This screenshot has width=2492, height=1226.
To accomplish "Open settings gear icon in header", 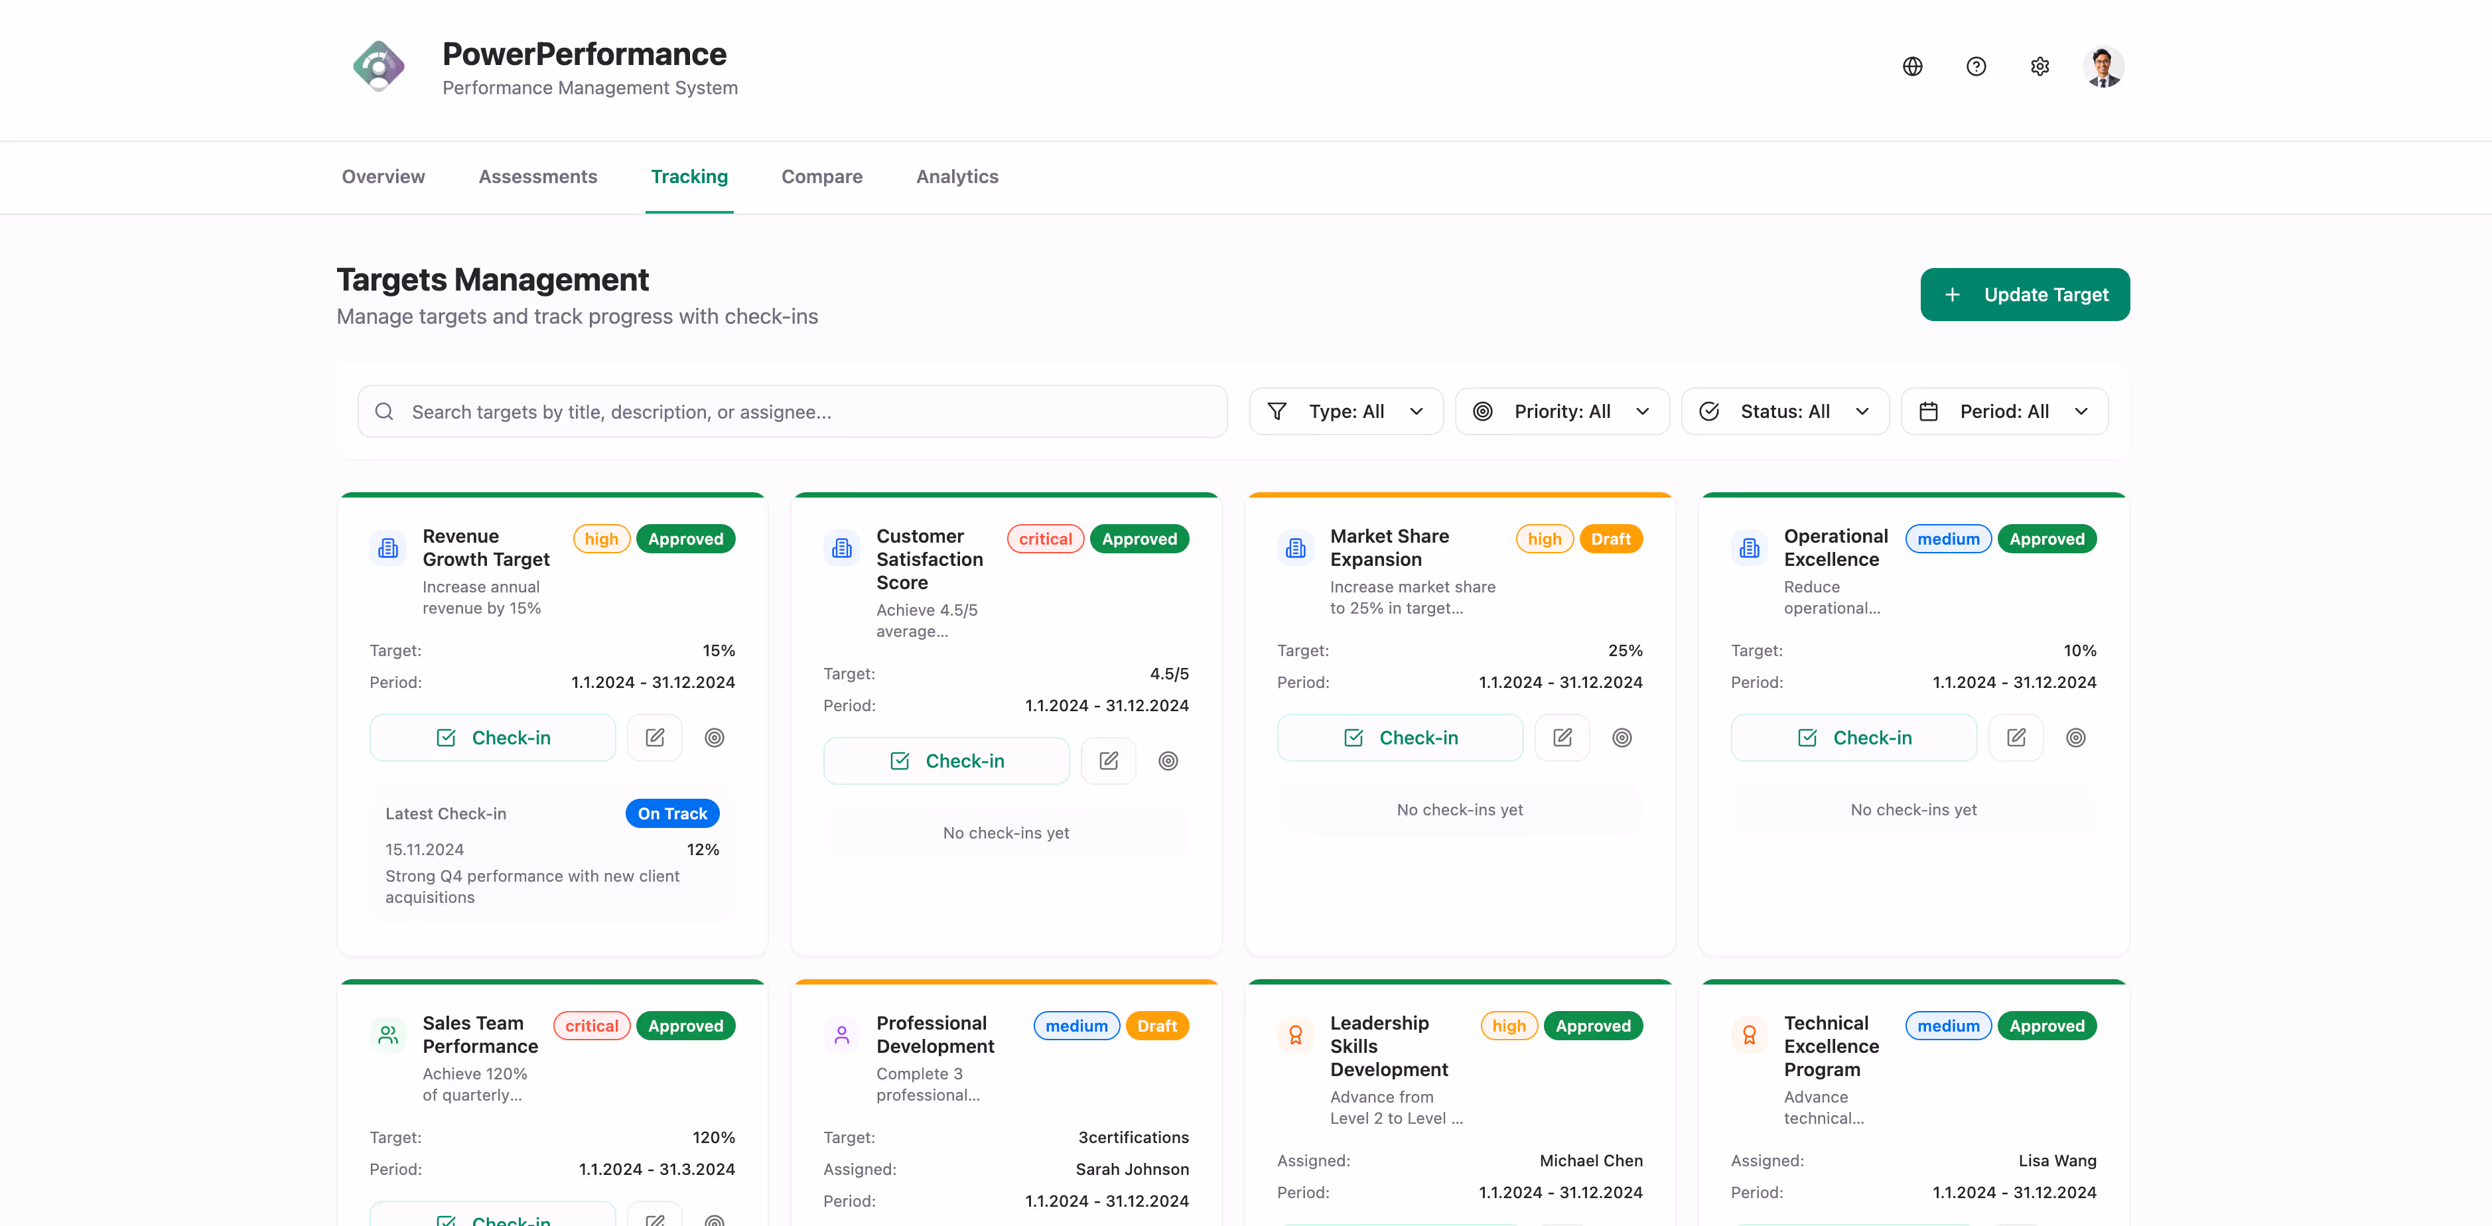I will click(2040, 67).
